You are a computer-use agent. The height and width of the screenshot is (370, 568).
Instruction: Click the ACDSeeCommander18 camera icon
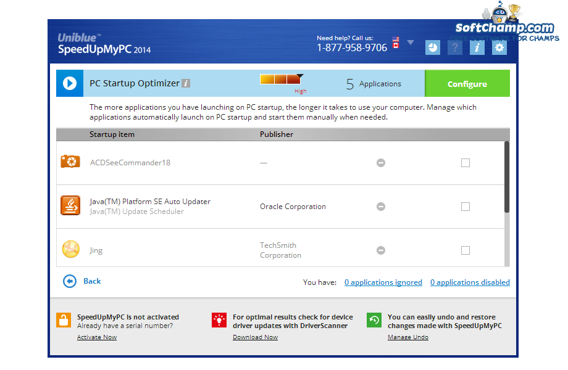point(70,162)
